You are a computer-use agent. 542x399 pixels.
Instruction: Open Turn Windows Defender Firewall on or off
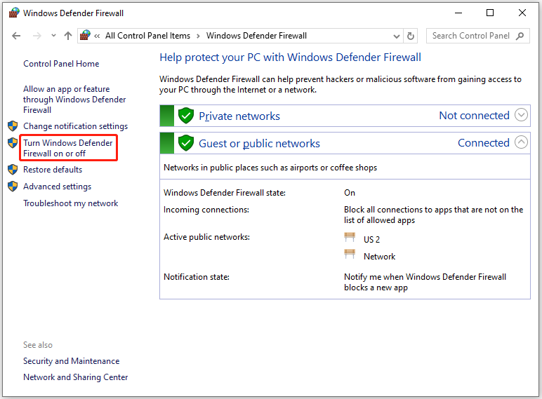coord(68,148)
